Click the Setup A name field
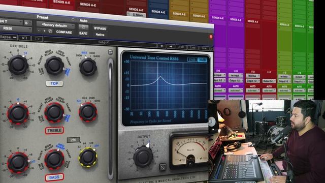The height and width of the screenshot is (183, 325). [101, 42]
